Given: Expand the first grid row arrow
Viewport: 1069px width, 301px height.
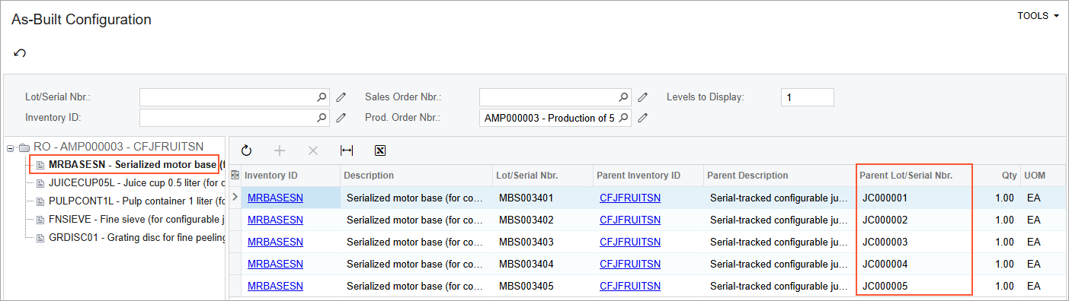Looking at the screenshot, I should coord(235,198).
